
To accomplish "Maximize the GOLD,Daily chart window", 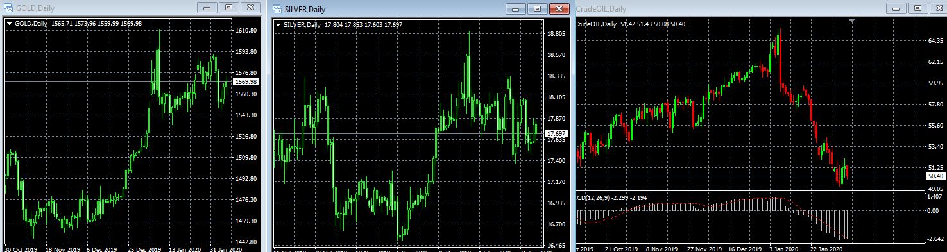I will point(228,8).
